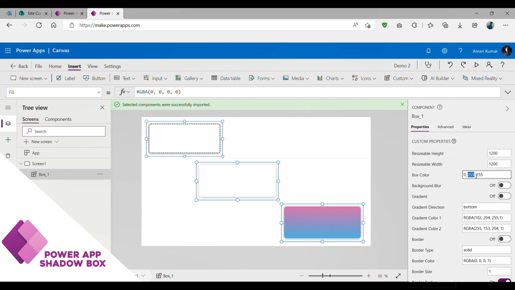Expand the hamburger navigation menu
This screenshot has width=515, height=290.
click(x=8, y=108)
